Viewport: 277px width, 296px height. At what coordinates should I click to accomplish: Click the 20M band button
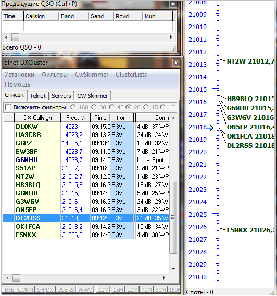(x=132, y=290)
